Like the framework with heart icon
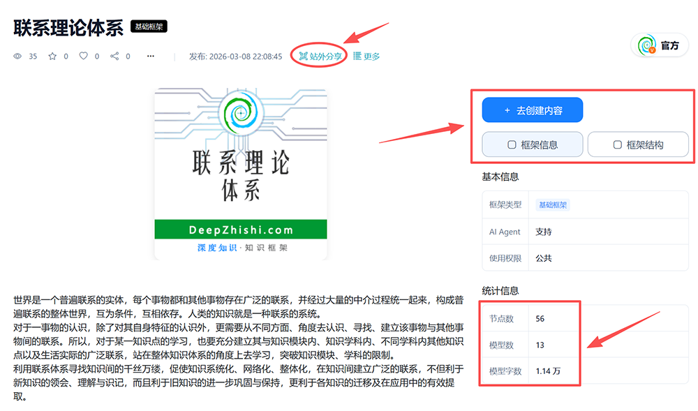 [83, 56]
